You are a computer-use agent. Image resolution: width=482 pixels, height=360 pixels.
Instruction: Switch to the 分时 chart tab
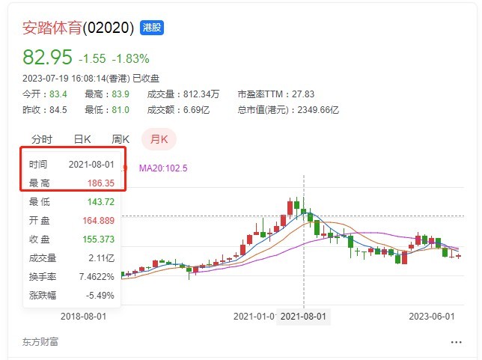(x=42, y=139)
